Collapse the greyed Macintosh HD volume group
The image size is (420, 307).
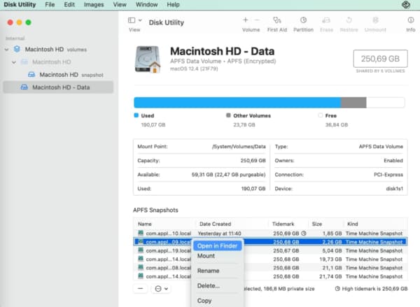click(x=14, y=62)
